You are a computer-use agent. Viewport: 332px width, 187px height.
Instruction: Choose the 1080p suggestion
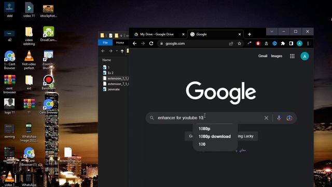click(x=204, y=129)
